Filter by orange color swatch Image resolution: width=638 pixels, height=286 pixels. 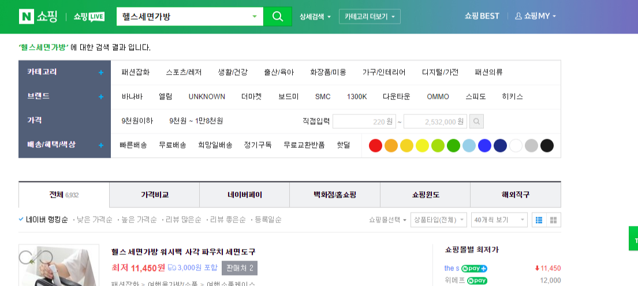[x=391, y=146]
